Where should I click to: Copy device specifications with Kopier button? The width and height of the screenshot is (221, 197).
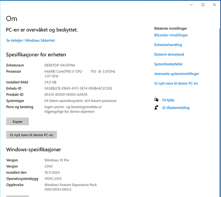coord(17,121)
